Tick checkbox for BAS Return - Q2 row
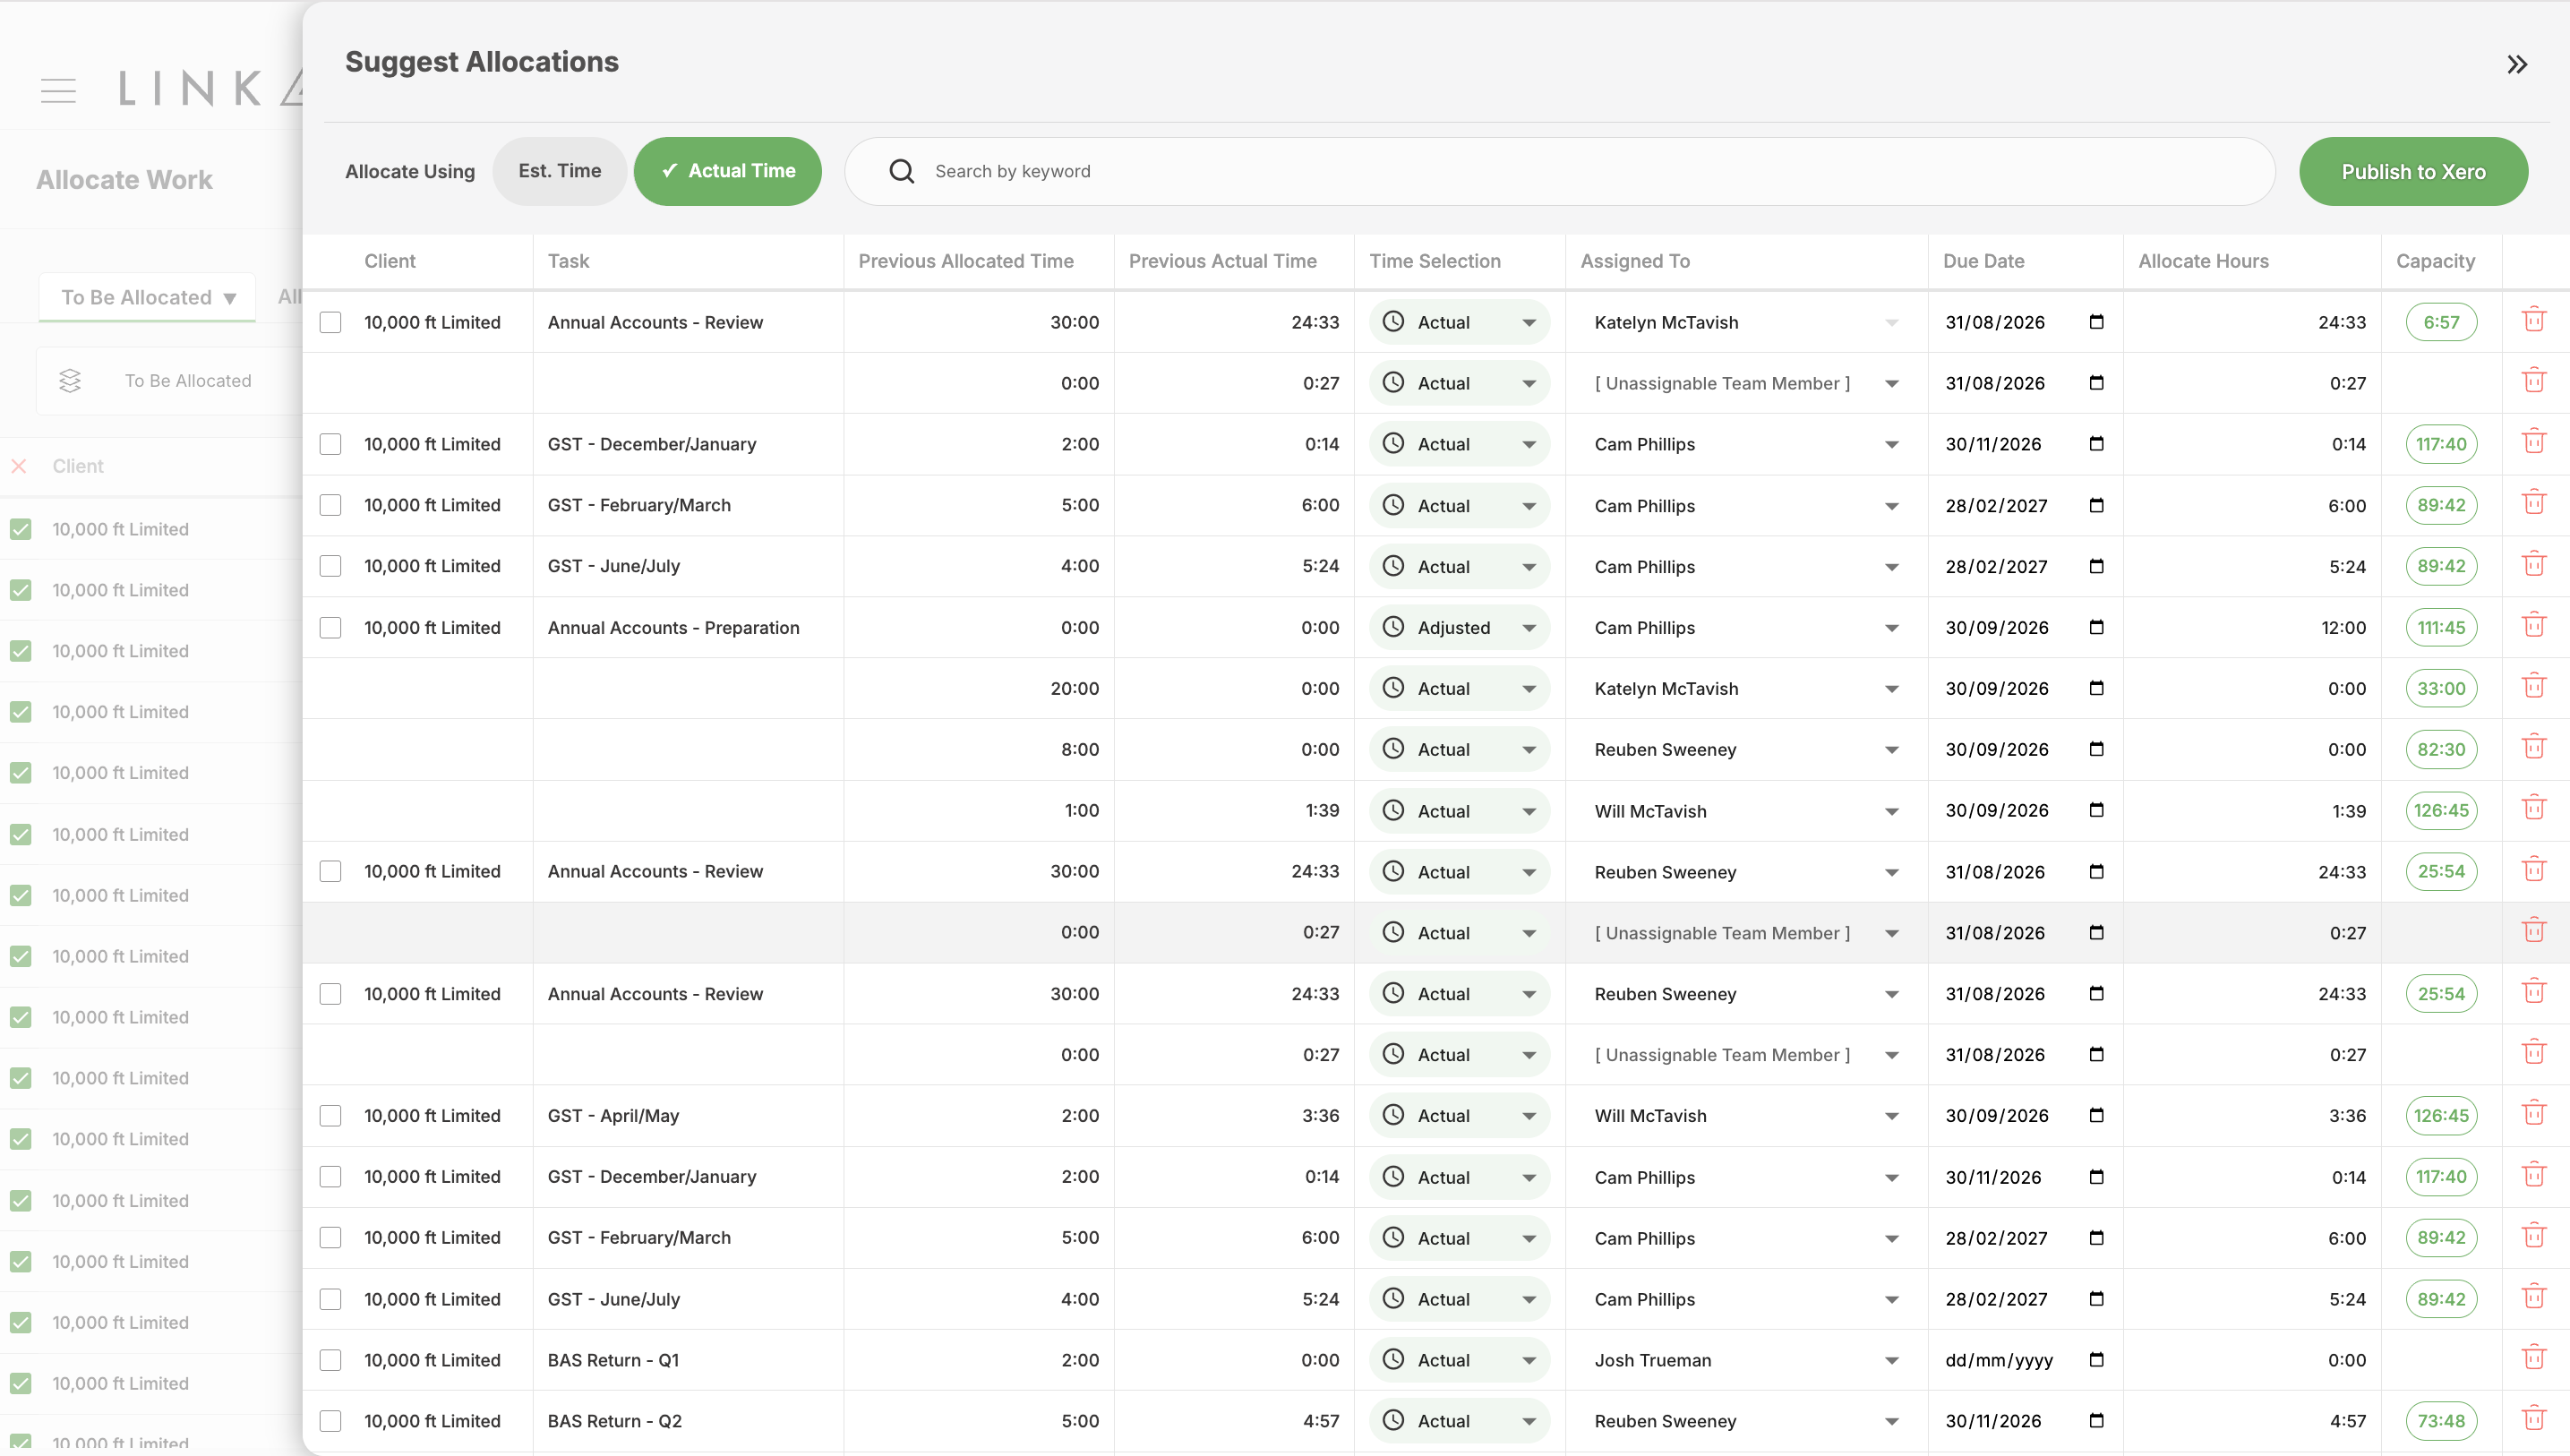2570x1456 pixels. tap(330, 1421)
